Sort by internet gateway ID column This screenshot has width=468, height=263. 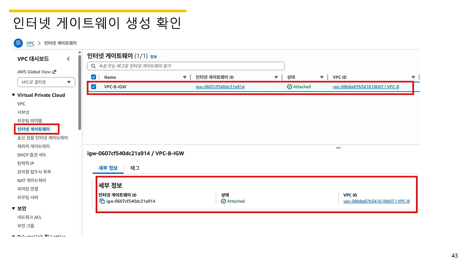pos(276,77)
